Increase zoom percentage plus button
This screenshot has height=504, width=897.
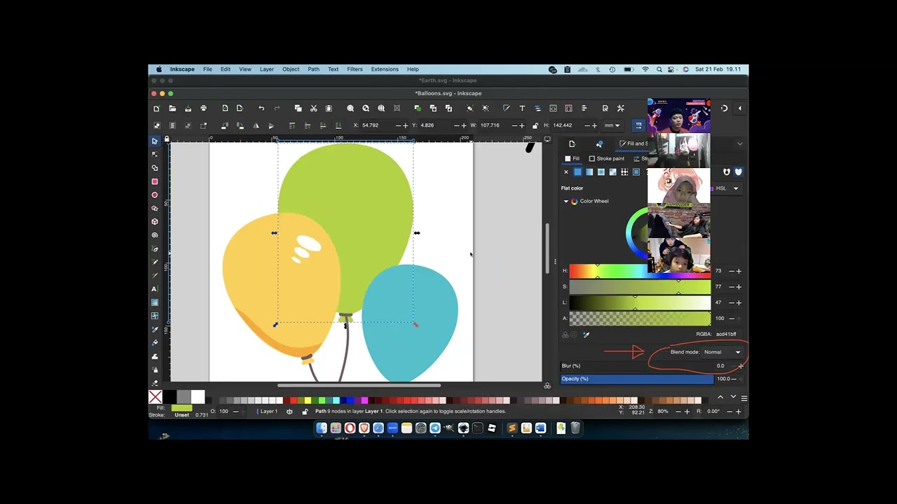pyautogui.click(x=687, y=412)
